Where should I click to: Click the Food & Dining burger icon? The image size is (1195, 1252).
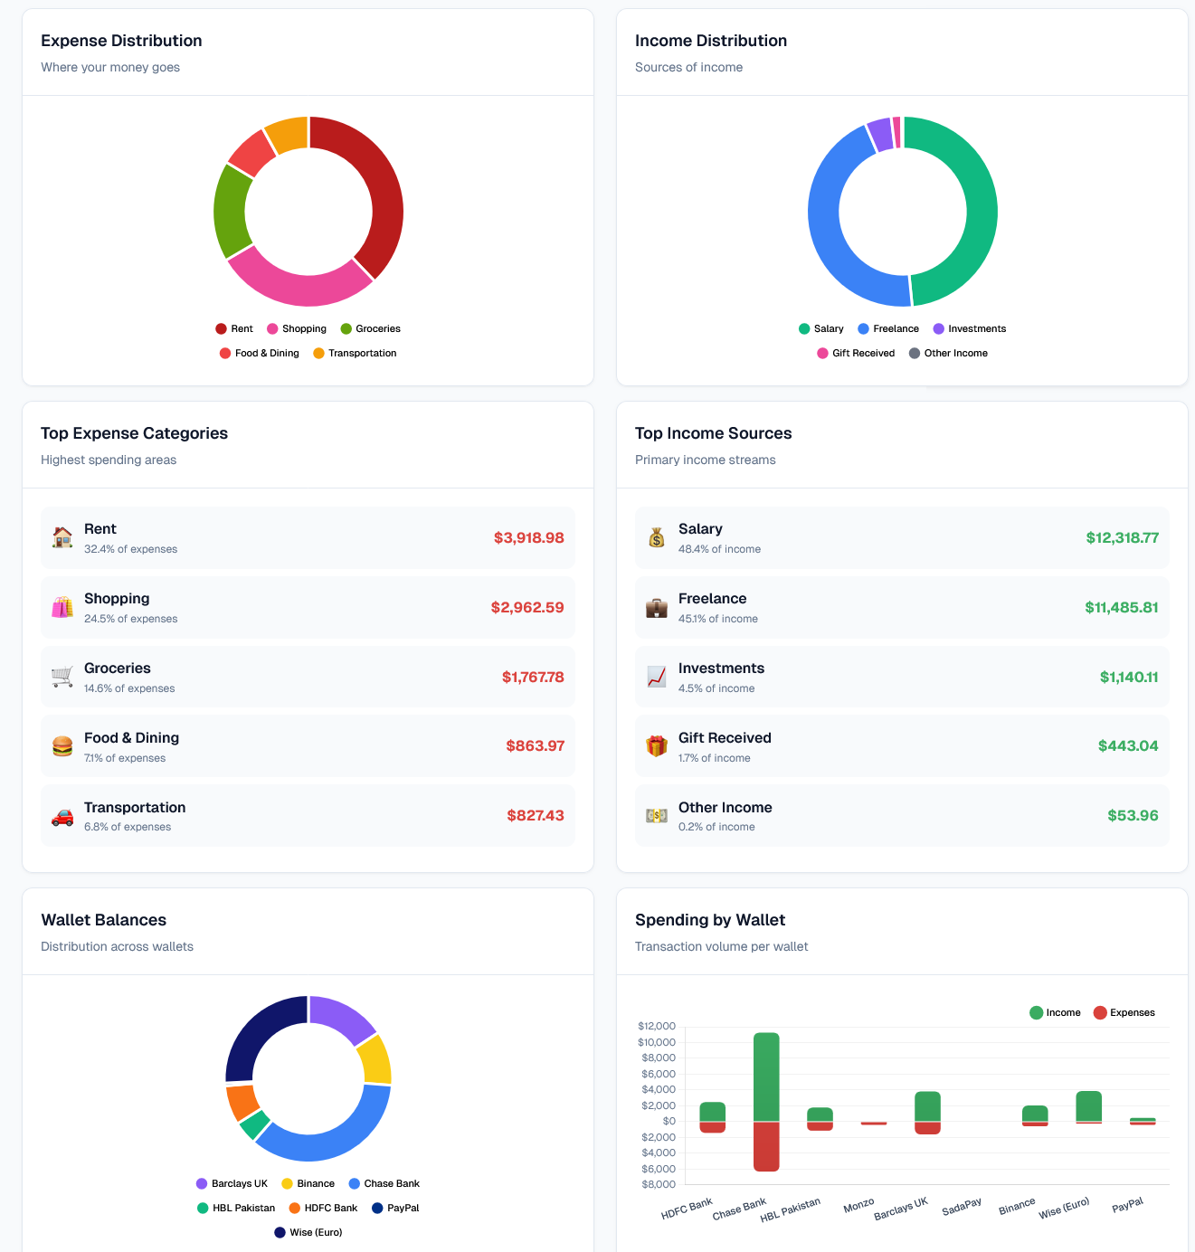[x=62, y=745]
